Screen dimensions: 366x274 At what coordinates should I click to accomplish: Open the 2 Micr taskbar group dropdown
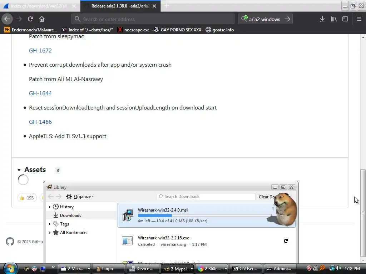pos(89,269)
